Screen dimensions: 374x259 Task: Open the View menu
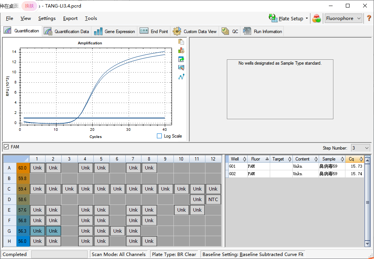click(26, 18)
